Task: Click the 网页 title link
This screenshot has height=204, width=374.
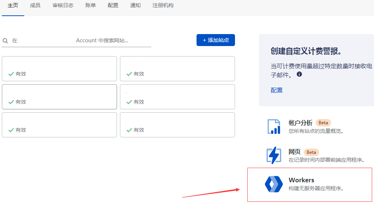Action: click(x=294, y=152)
